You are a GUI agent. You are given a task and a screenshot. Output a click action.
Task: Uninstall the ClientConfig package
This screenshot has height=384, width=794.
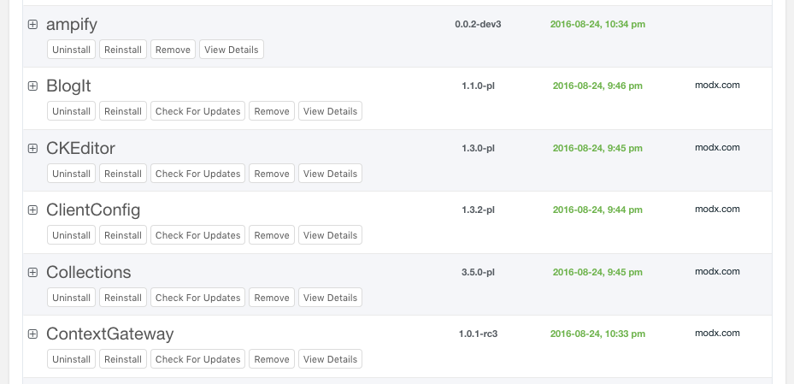click(72, 235)
